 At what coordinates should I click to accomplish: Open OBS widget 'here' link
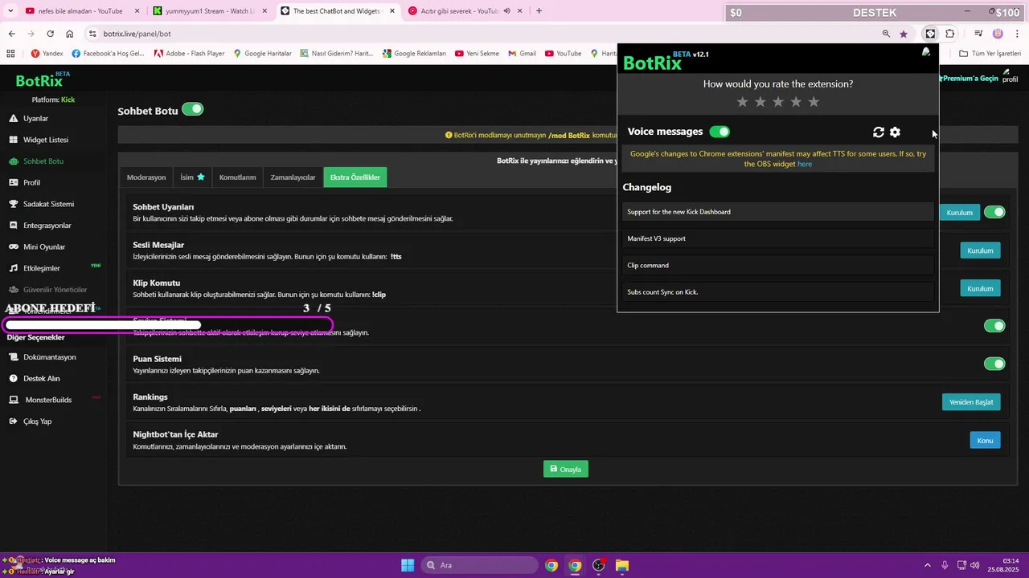coord(805,164)
